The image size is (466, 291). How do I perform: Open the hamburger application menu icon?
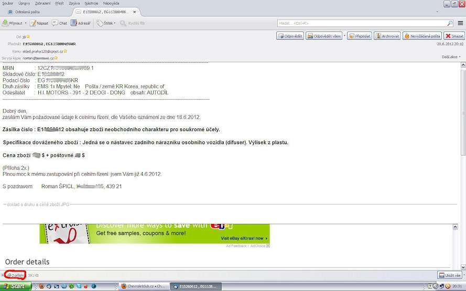[460, 23]
